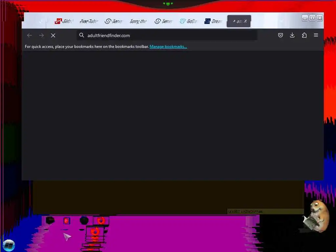
Task: Switch to the FreeTube tab
Action: tap(89, 21)
